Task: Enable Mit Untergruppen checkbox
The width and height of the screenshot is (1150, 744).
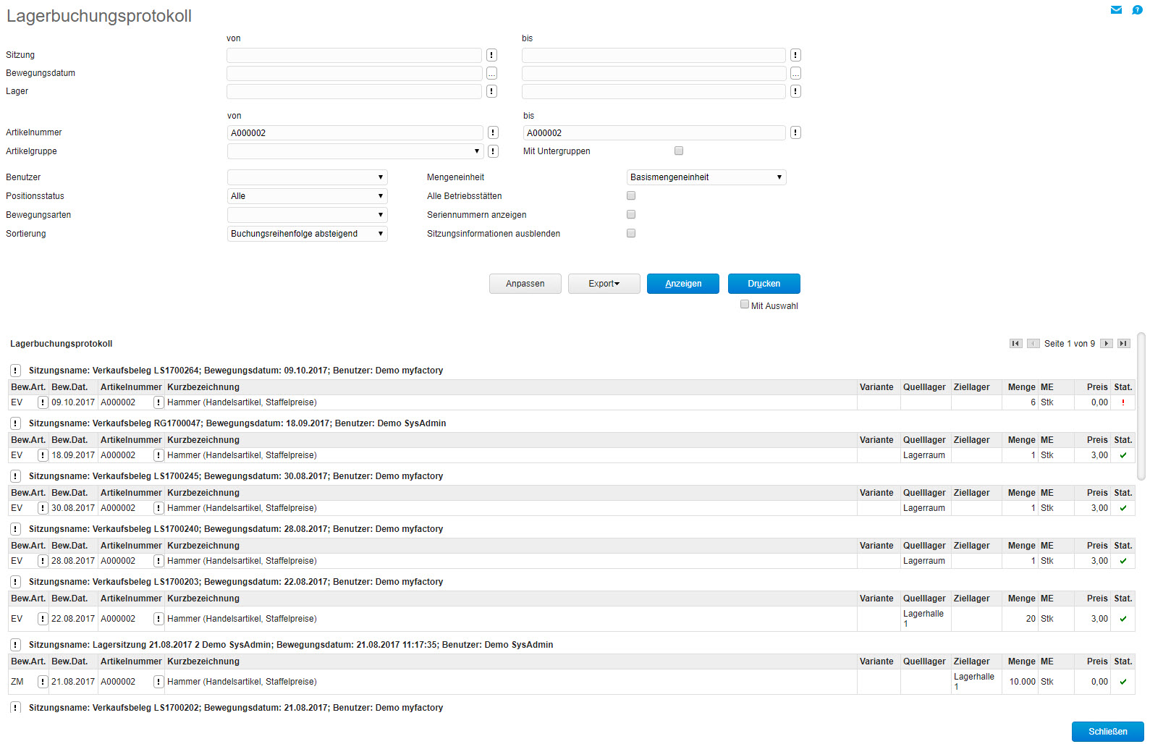Action: (679, 151)
